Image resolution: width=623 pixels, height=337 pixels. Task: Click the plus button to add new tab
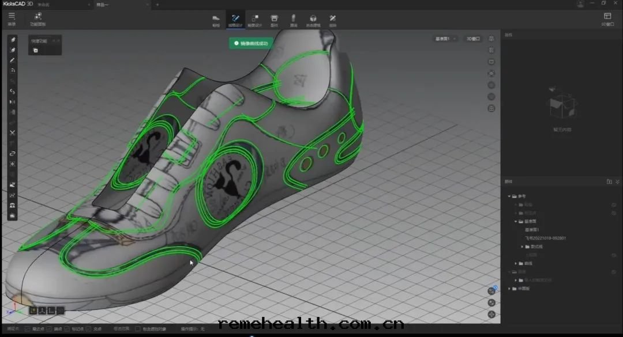click(x=157, y=4)
